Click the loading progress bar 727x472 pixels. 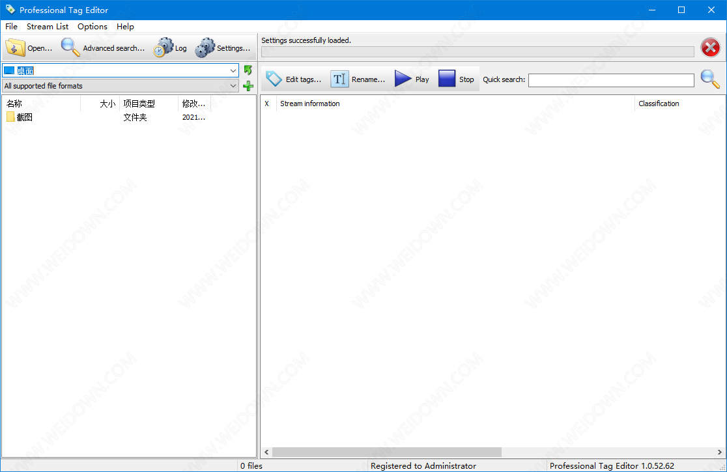tap(478, 52)
